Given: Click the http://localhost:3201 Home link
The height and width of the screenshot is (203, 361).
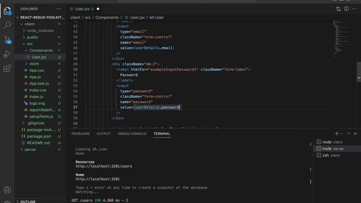Looking at the screenshot, I should [x=98, y=179].
